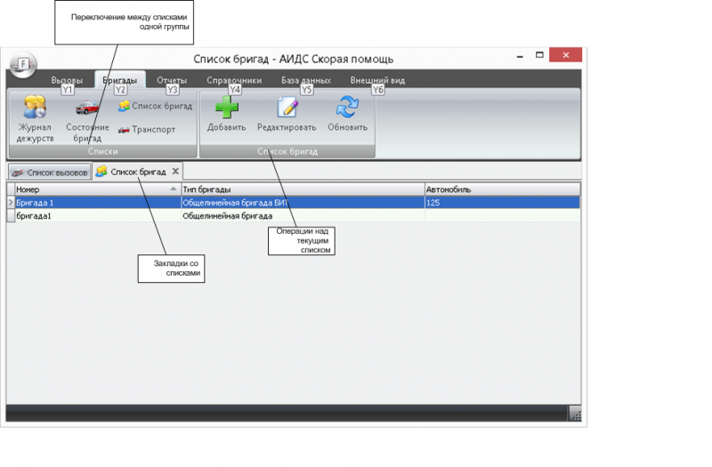712x467 pixels.
Task: Select the Бригада 1 row indicator
Action: tap(11, 203)
